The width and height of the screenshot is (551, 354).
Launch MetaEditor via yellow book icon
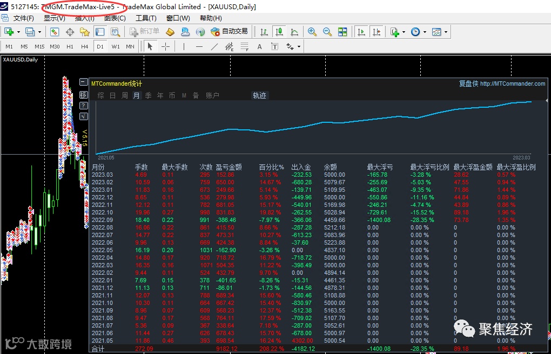click(x=170, y=32)
